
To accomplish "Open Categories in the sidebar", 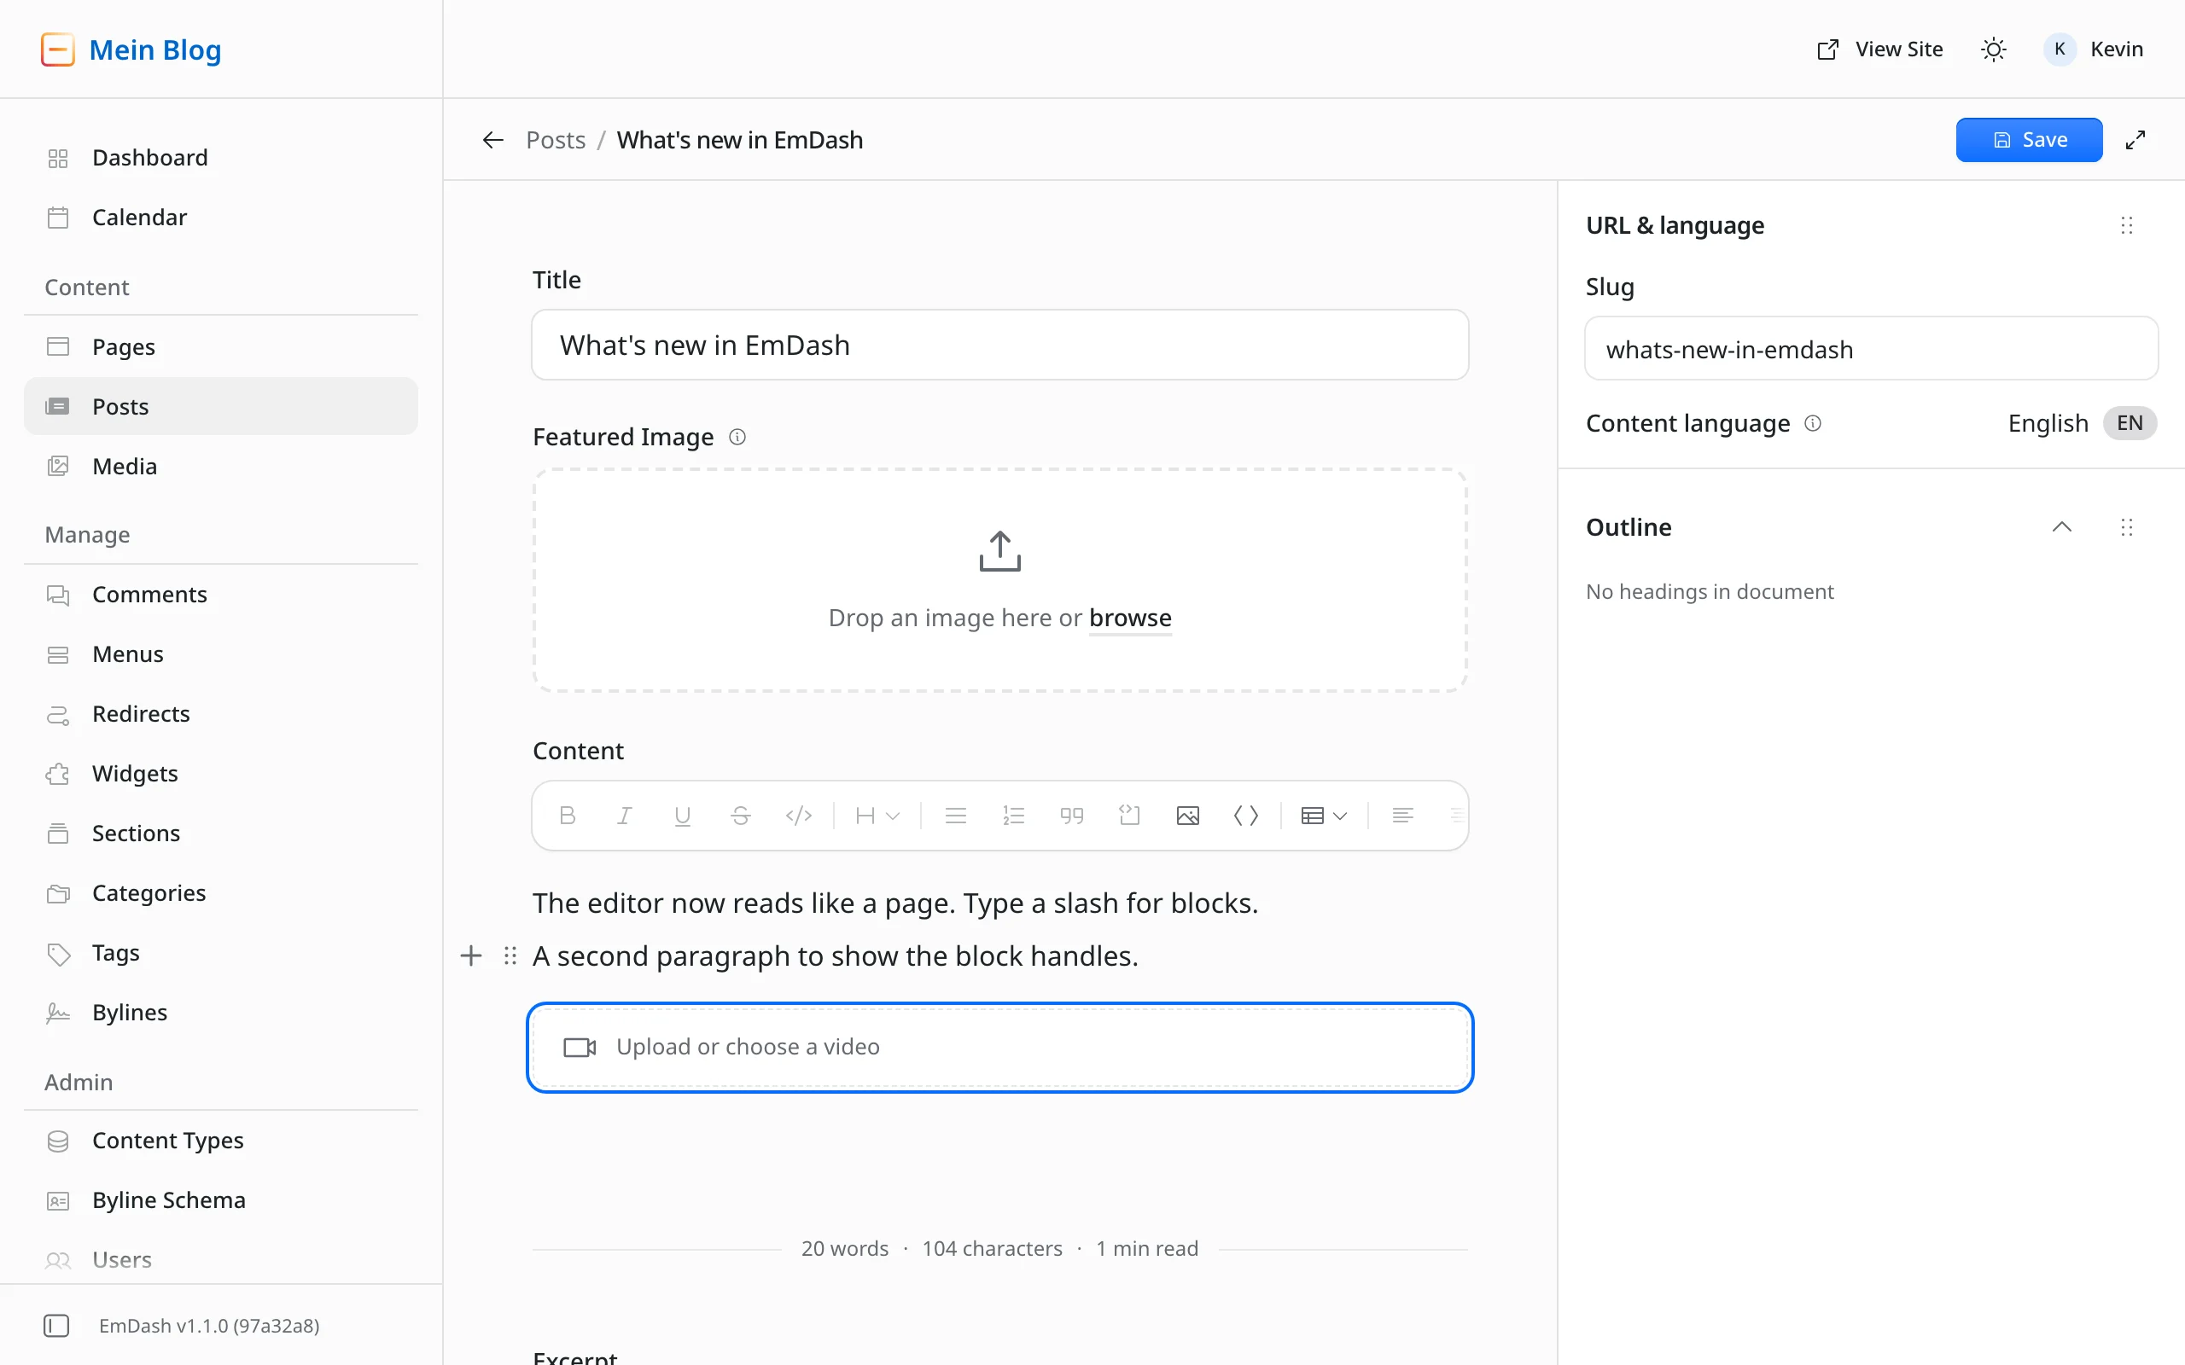I will coord(221,893).
